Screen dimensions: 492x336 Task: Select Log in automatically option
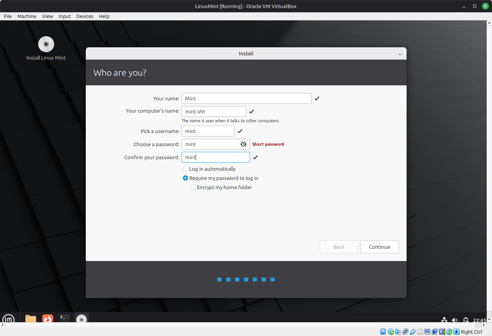click(x=209, y=169)
